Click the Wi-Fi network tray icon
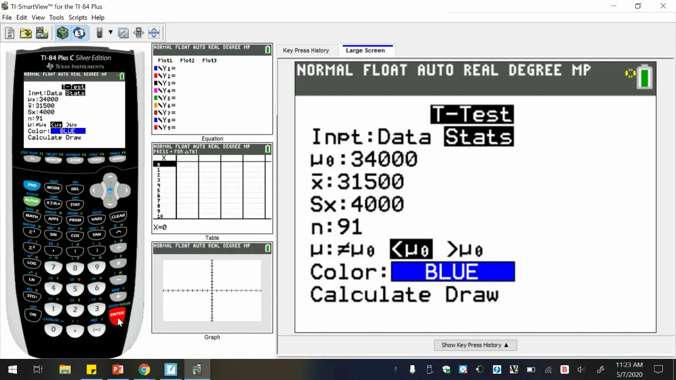This screenshot has width=676, height=380. (x=548, y=369)
